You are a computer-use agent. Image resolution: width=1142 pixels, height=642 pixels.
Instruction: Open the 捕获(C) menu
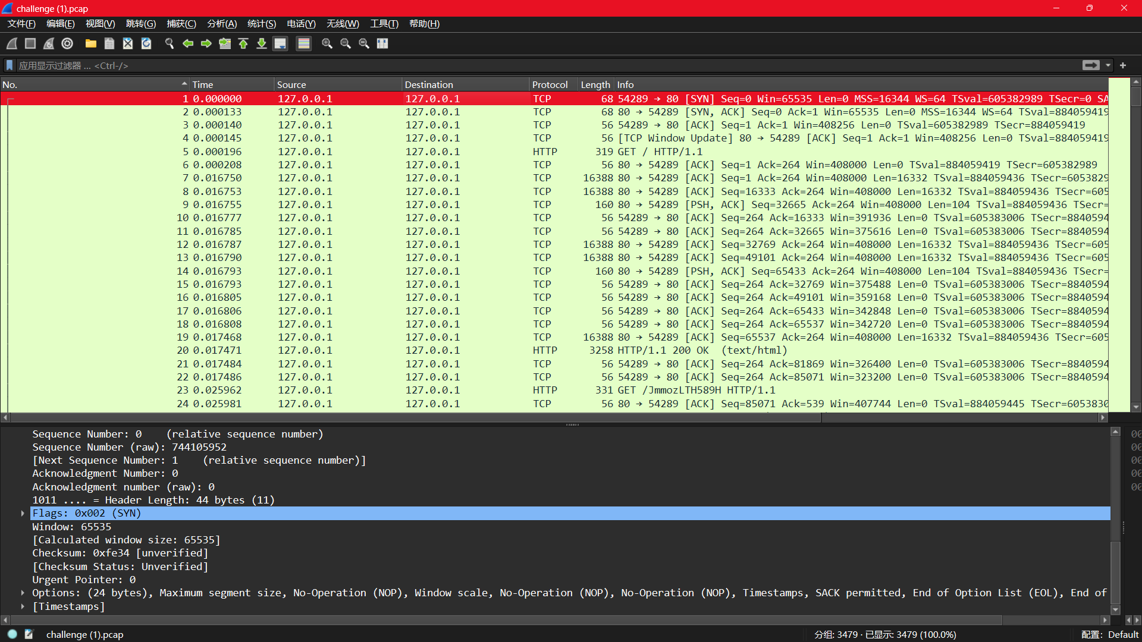(x=181, y=24)
